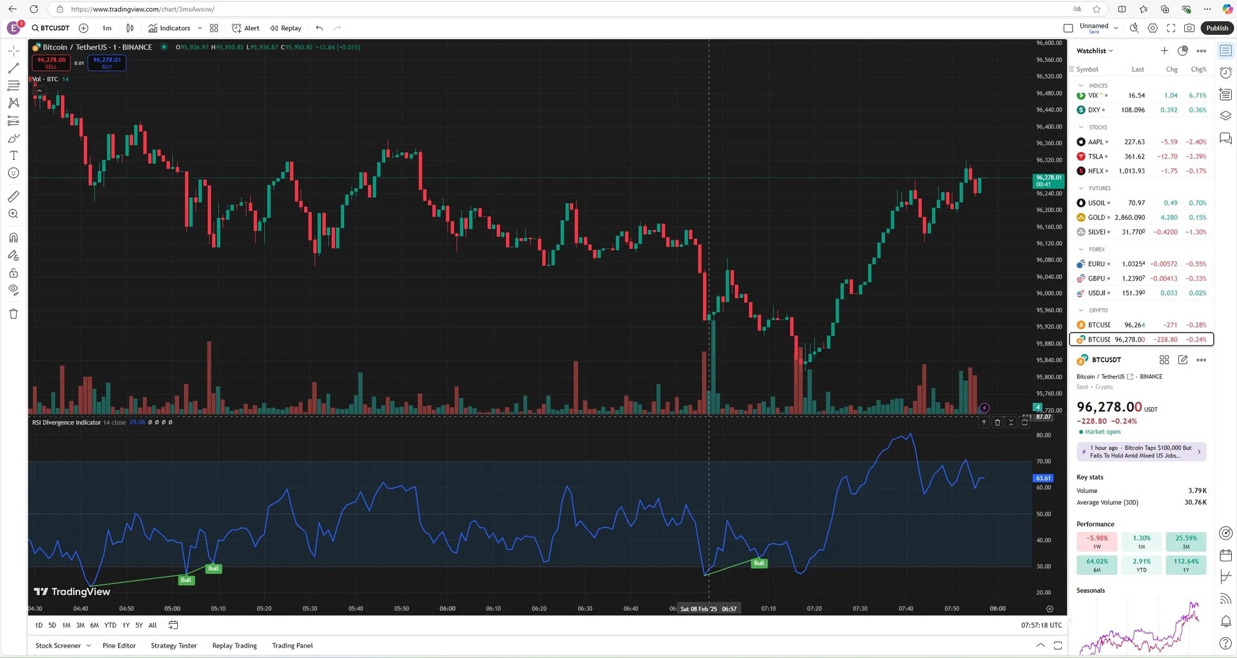Open the forecasting and measurement tools
1237x658 pixels.
click(x=14, y=121)
